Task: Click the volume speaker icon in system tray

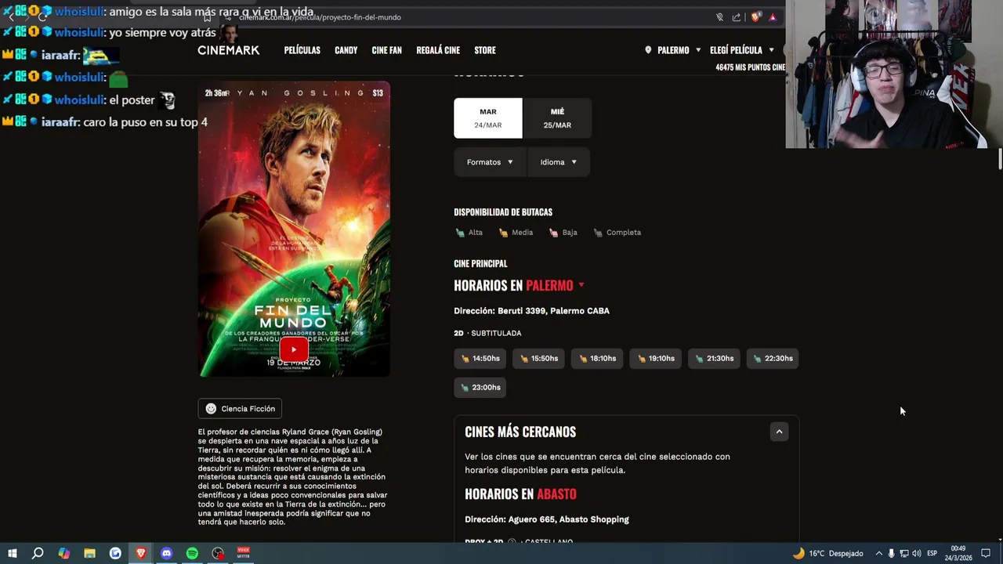Action: click(916, 553)
